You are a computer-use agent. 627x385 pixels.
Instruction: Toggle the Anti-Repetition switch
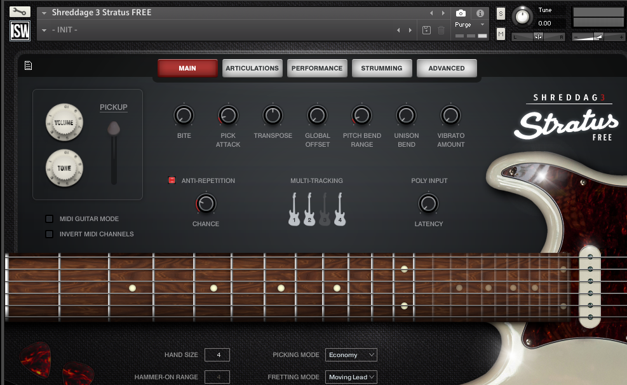172,180
